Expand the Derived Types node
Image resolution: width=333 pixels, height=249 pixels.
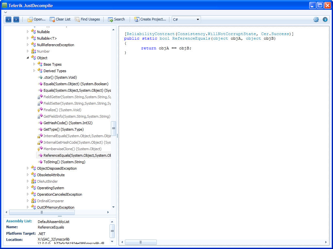point(34,71)
